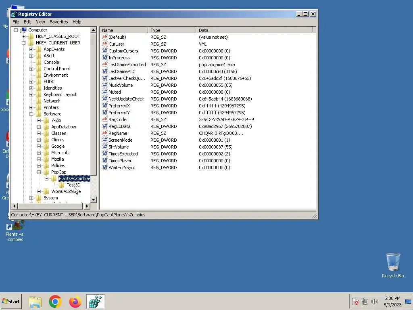Select the RegExData value name
This screenshot has width=413, height=310.
(119, 126)
